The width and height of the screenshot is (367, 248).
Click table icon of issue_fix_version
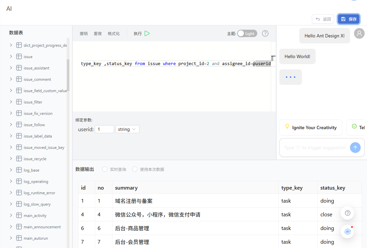point(19,113)
